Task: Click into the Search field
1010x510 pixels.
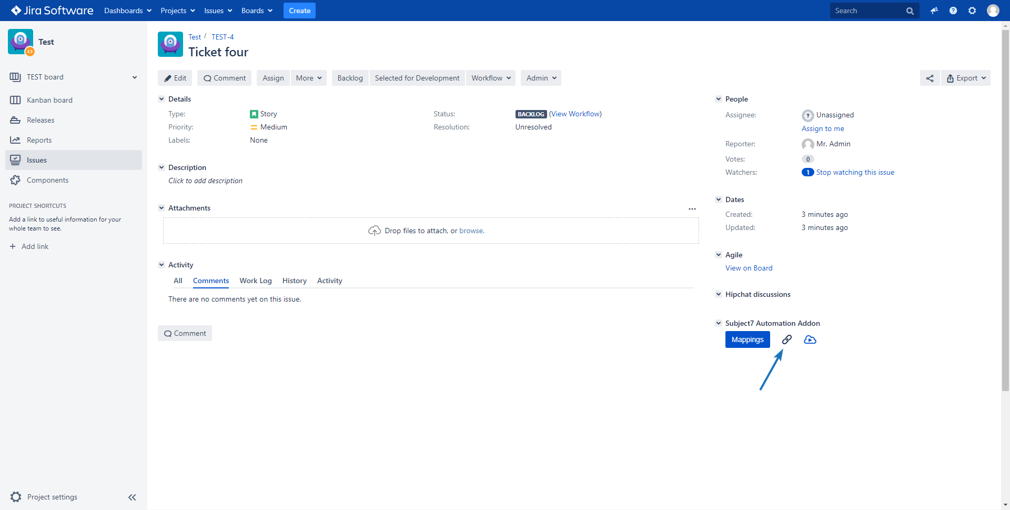Action: coord(868,11)
